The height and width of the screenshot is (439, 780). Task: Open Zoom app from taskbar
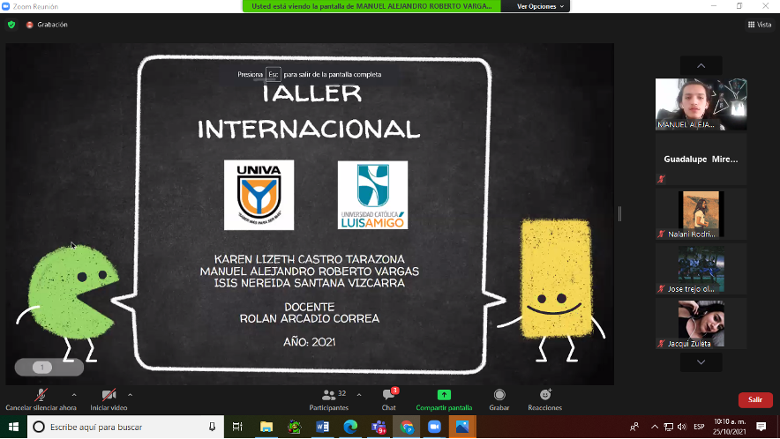tap(434, 427)
